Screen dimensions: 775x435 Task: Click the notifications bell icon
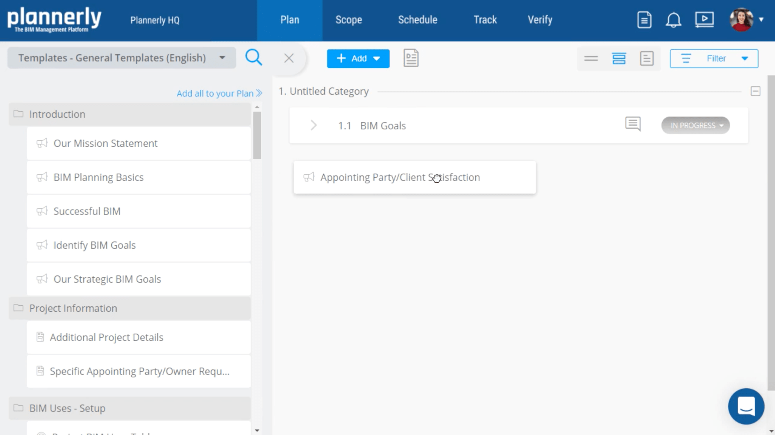coord(673,20)
